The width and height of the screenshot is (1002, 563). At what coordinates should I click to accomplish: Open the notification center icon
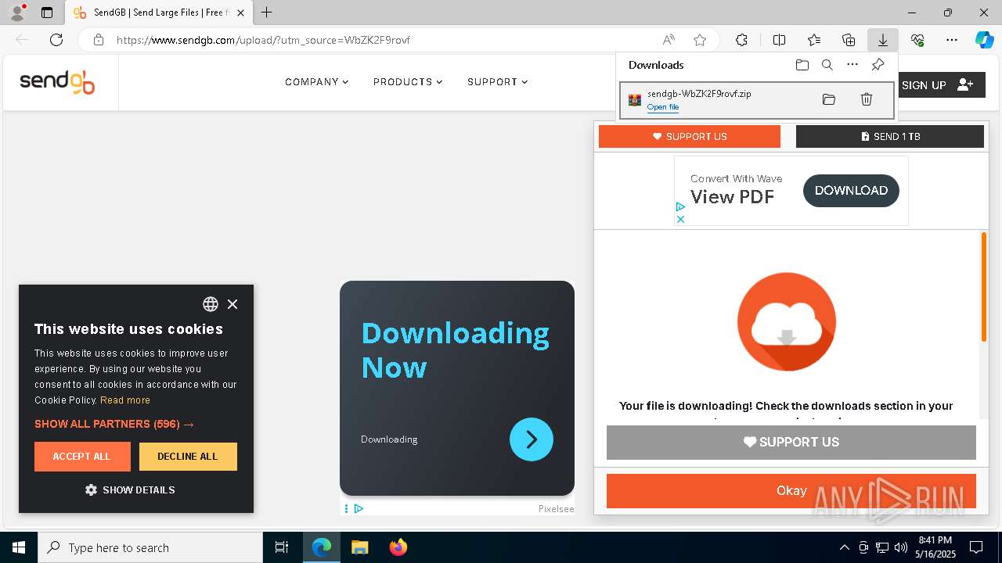coord(976,547)
